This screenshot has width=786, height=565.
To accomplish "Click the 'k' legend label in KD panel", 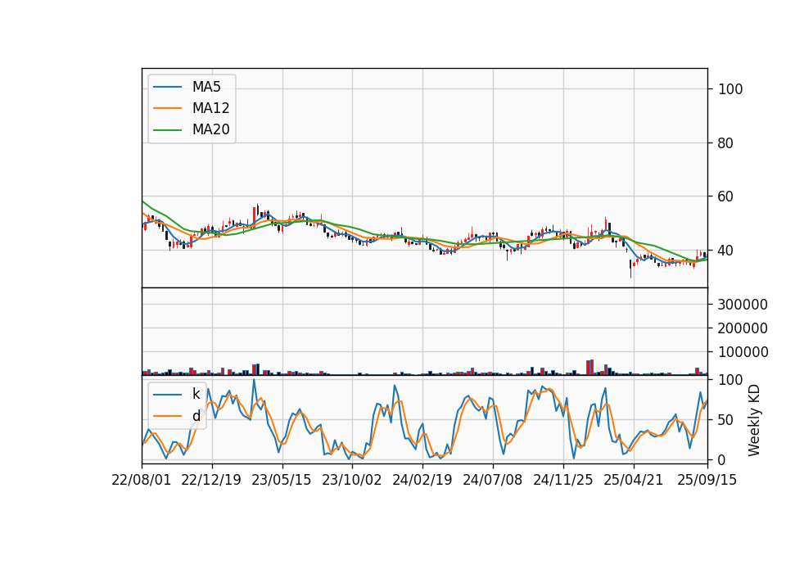I will (196, 394).
